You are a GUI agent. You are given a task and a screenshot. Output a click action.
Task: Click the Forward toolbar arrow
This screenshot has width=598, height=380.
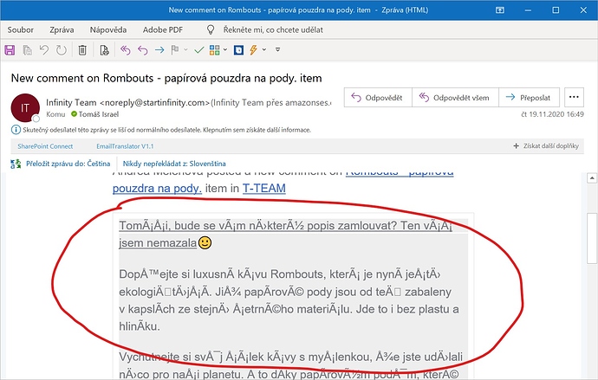(x=159, y=50)
